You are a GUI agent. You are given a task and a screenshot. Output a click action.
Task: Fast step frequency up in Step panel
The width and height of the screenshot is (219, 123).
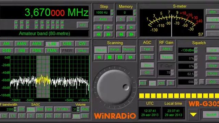click(x=108, y=34)
